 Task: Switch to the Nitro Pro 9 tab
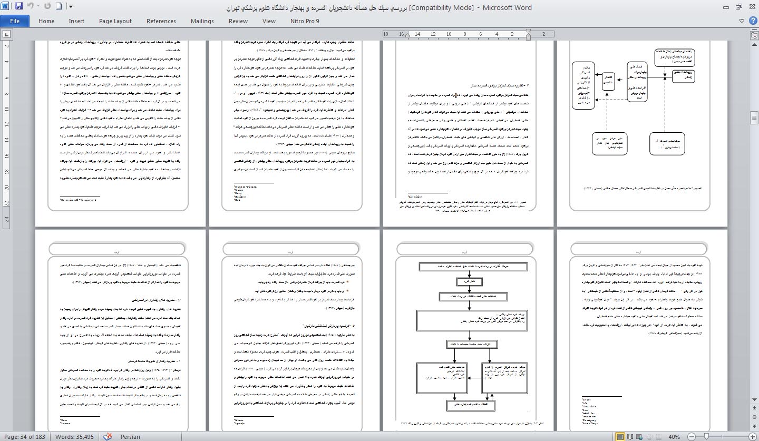click(x=304, y=21)
